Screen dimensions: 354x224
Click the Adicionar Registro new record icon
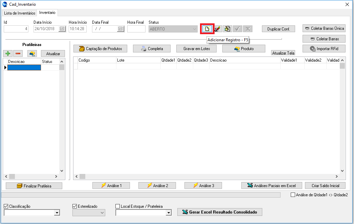point(207,29)
